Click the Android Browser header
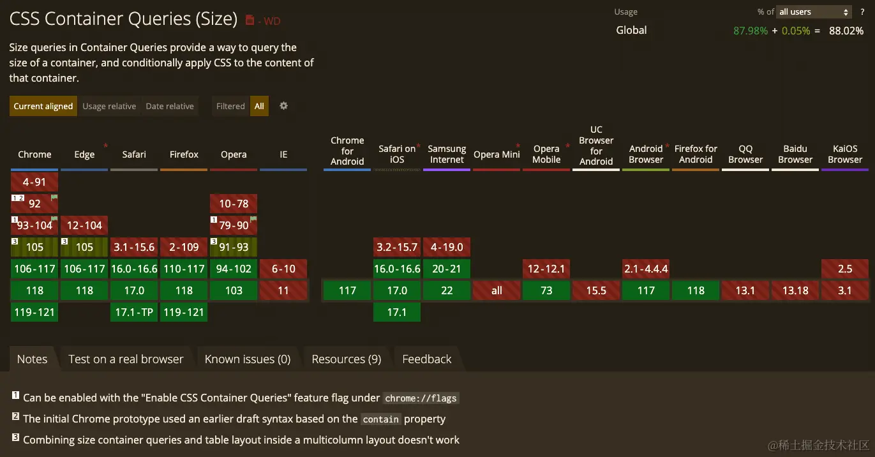Image resolution: width=875 pixels, height=457 pixels. pos(646,154)
